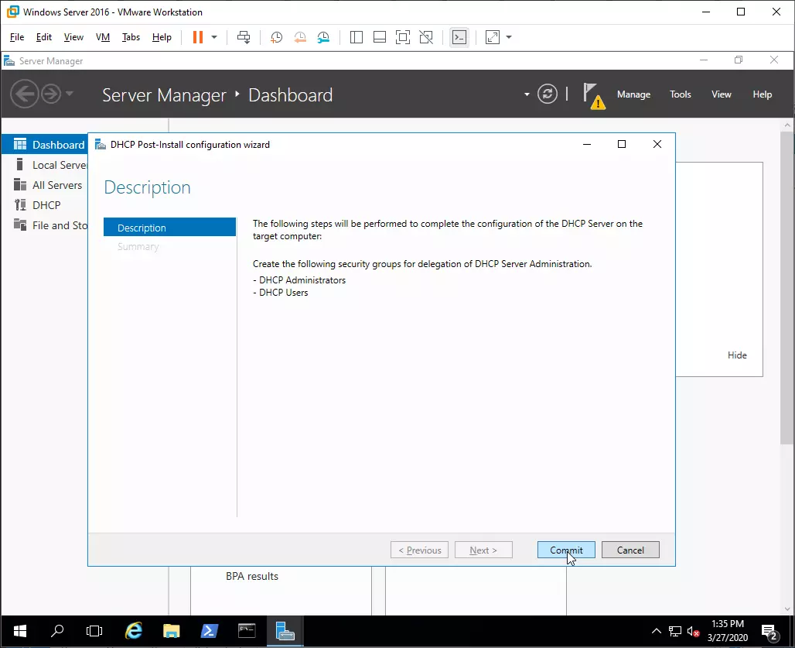The image size is (795, 648).
Task: Open the VMware Workstation Help menu
Action: click(162, 37)
